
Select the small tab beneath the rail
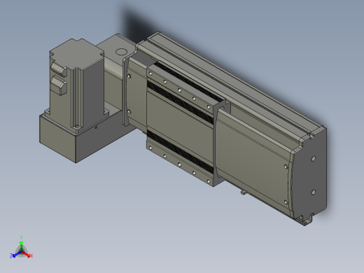(x=244, y=192)
